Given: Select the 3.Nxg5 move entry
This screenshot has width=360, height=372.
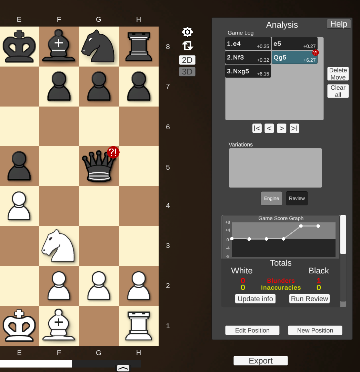Looking at the screenshot, I should (248, 71).
